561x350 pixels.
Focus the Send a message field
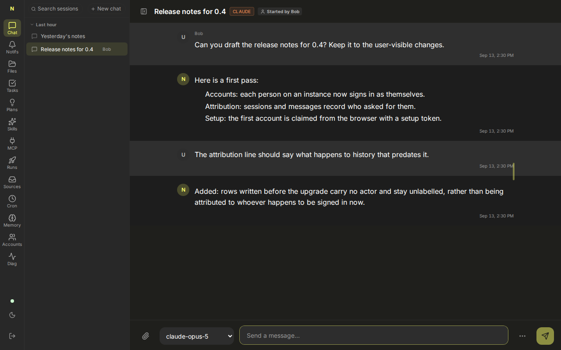pos(374,336)
